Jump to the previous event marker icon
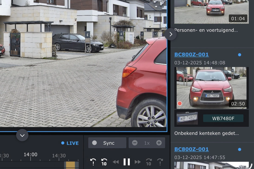Viewport: 254px width, 169px height. [93, 161]
